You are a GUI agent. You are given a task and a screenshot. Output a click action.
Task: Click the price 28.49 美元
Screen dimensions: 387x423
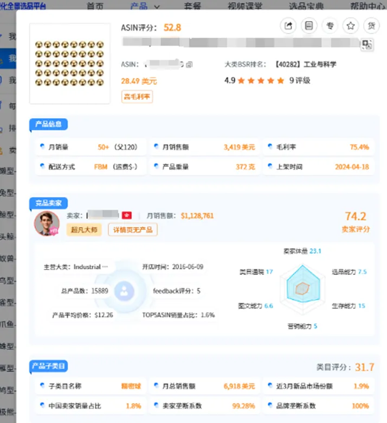[x=139, y=81]
